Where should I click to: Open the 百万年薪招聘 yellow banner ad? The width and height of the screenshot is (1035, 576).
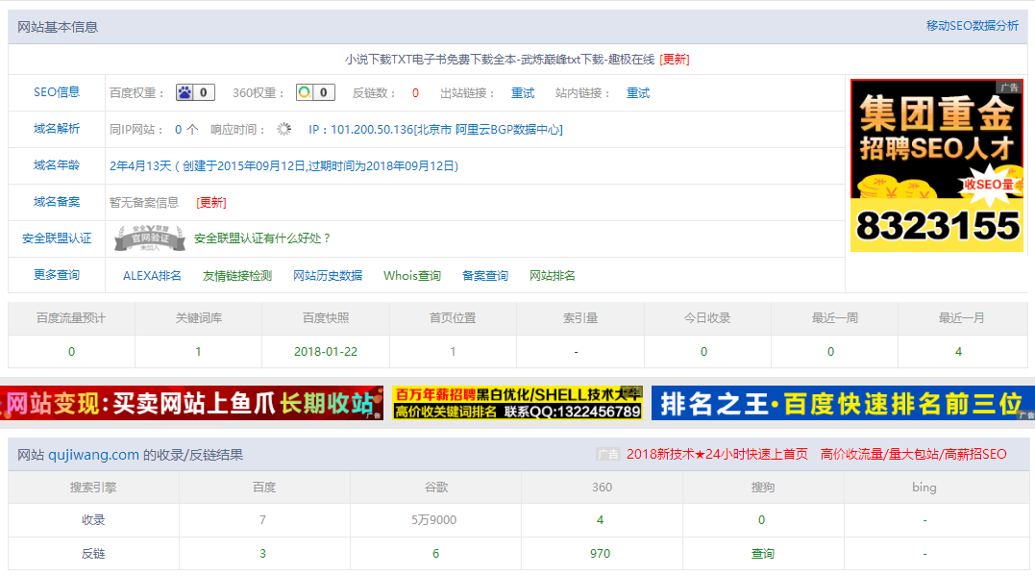[x=517, y=404]
